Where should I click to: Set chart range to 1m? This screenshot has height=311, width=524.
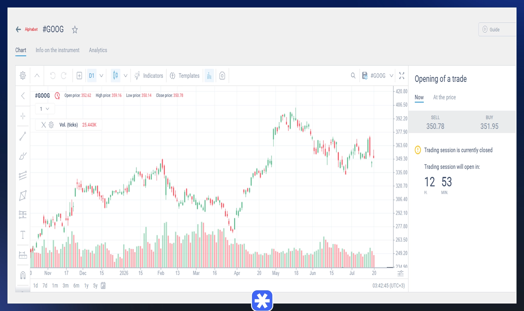pos(55,285)
